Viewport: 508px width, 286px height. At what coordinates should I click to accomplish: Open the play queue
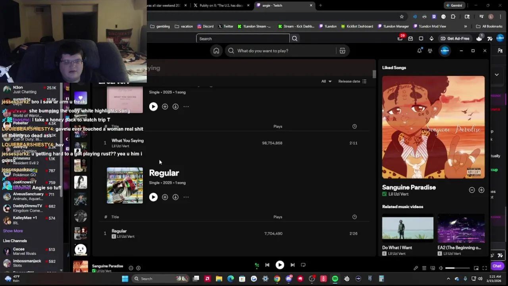pyautogui.click(x=424, y=268)
